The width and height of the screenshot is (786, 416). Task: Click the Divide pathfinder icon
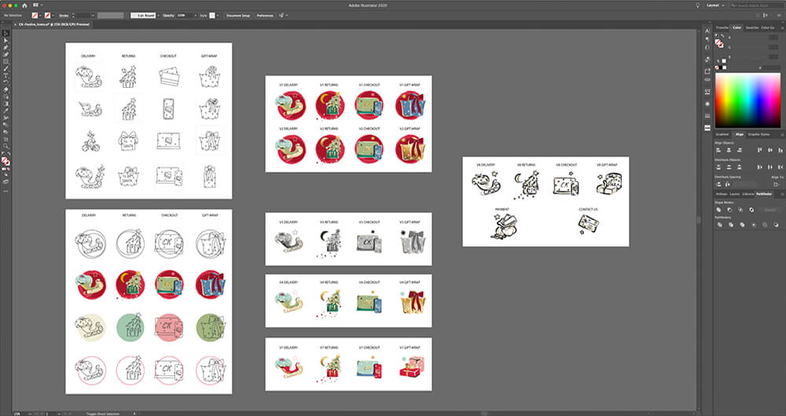[x=719, y=225]
